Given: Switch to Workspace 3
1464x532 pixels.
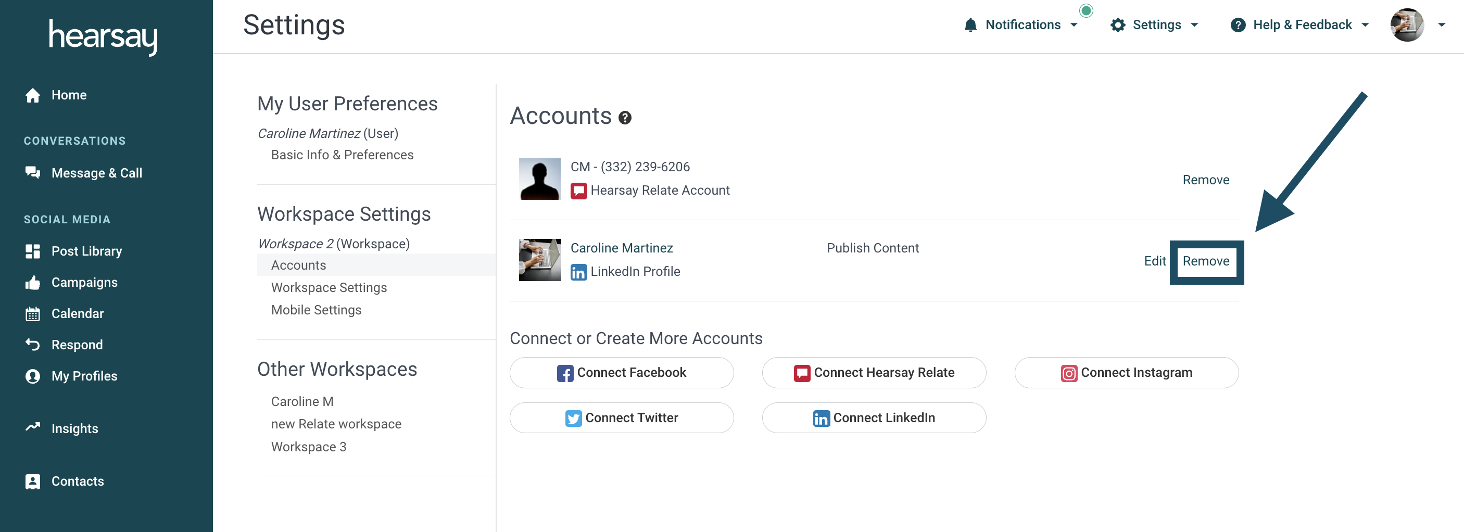Looking at the screenshot, I should (309, 447).
